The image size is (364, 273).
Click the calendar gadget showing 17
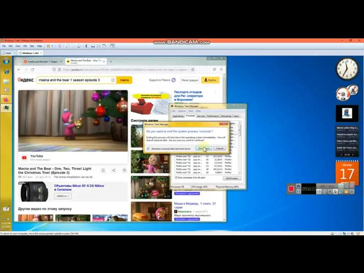[347, 173]
